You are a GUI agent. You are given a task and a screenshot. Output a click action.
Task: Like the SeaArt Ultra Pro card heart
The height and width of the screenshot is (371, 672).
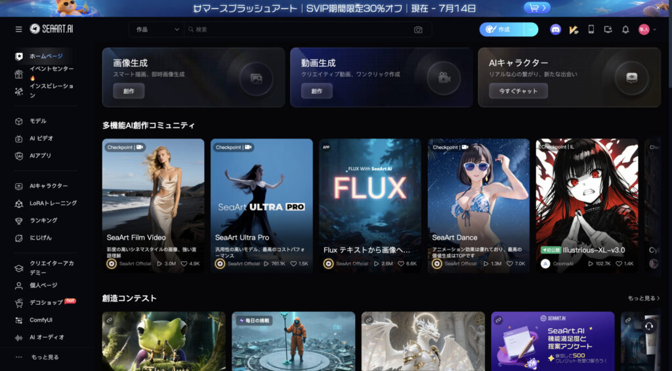coord(293,263)
